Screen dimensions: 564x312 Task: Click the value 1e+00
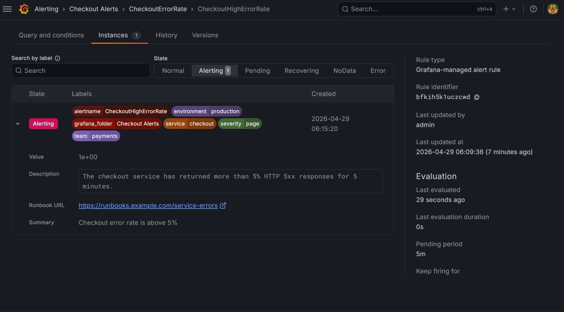coord(88,157)
